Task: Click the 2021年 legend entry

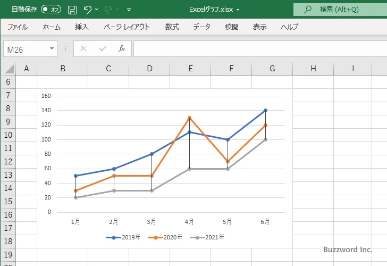Action: [x=207, y=237]
